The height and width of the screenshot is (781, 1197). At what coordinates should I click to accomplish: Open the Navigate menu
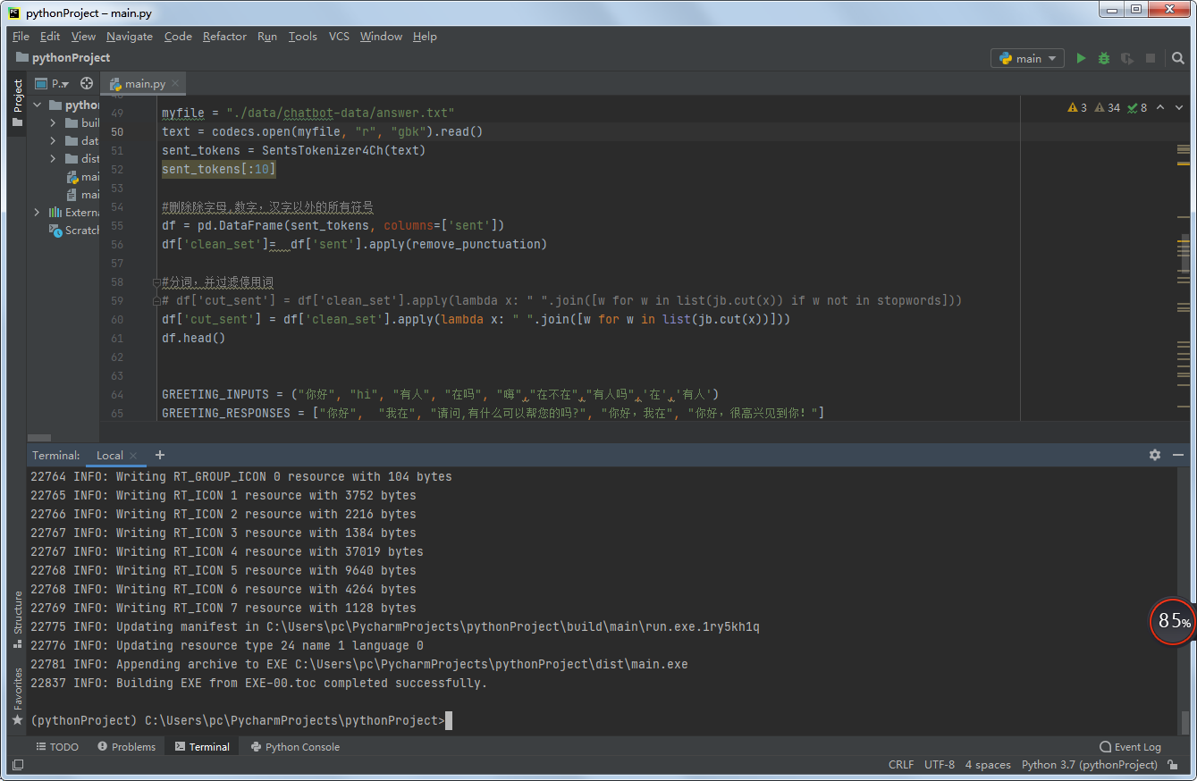point(130,37)
